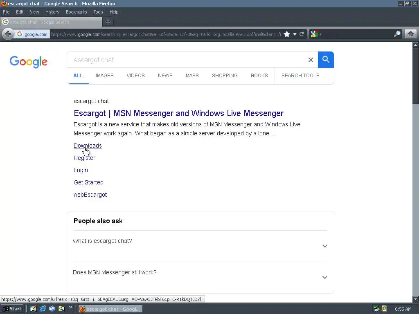Open the Tools menu
Viewport: 419px width, 314px height.
[x=98, y=12]
